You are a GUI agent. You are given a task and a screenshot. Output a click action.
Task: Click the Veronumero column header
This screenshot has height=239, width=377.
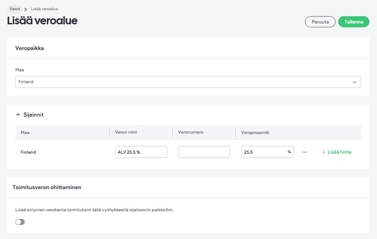tap(190, 132)
